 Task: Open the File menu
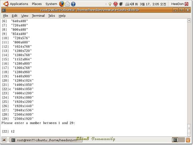click(x=6, y=16)
